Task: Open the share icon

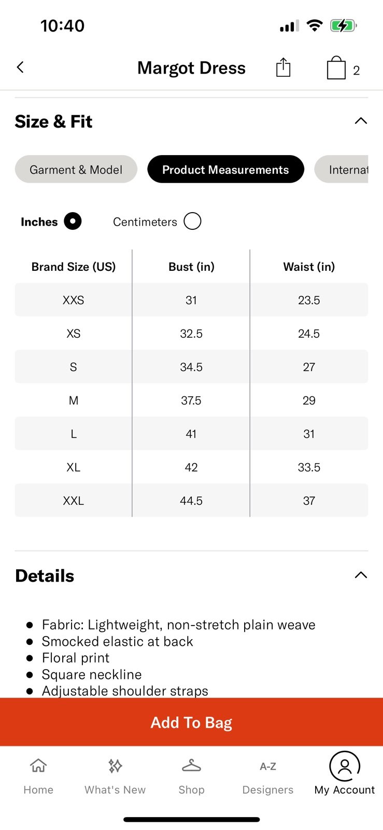Action: point(283,67)
